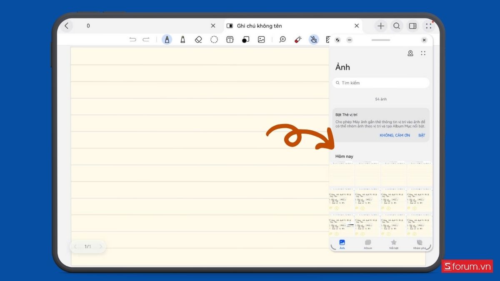The width and height of the screenshot is (500, 281).
Task: Click the Bật Thẻ vị trí title
Action: (346, 114)
